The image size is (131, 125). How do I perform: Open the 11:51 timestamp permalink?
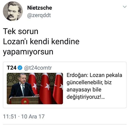click(10, 116)
